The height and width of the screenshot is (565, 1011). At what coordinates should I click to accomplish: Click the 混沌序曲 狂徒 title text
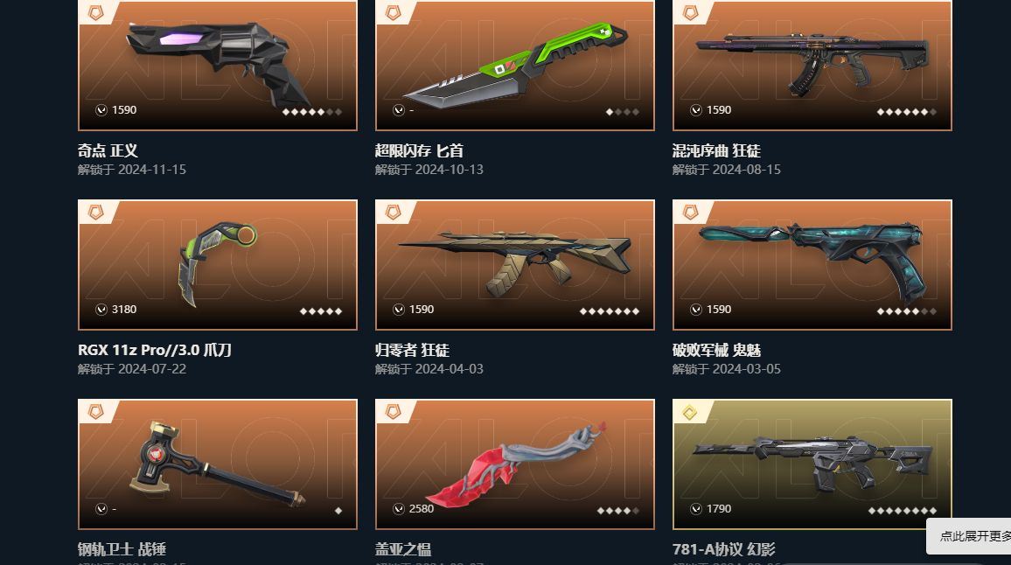(716, 151)
